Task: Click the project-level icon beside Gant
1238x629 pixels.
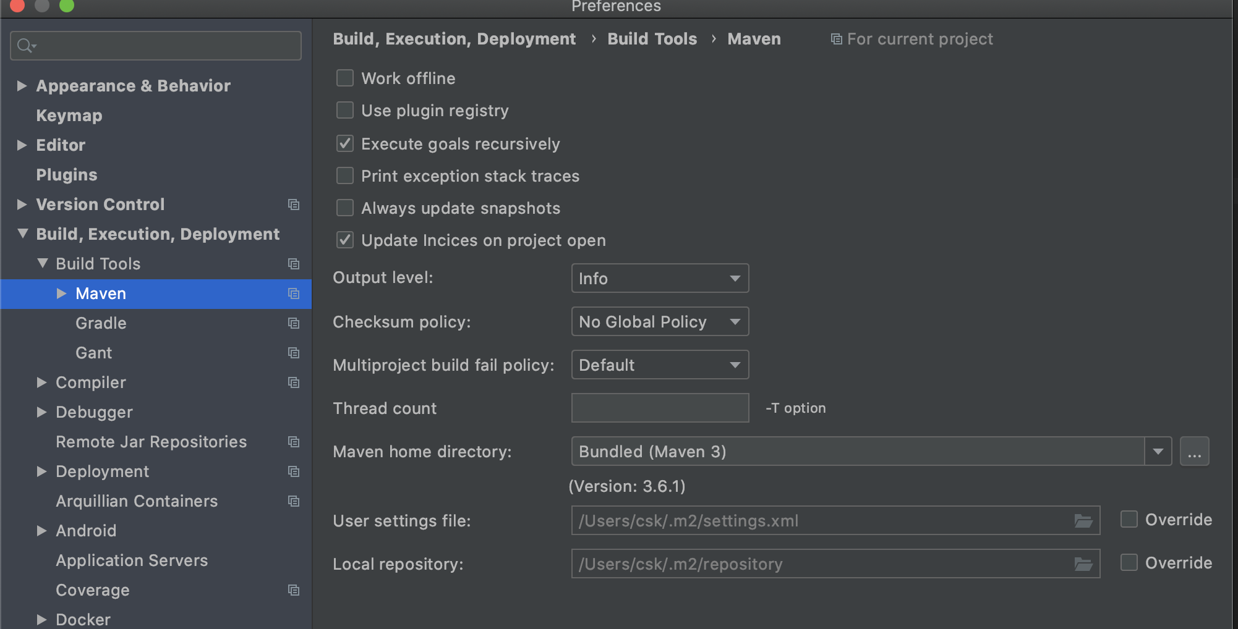Action: coord(294,353)
